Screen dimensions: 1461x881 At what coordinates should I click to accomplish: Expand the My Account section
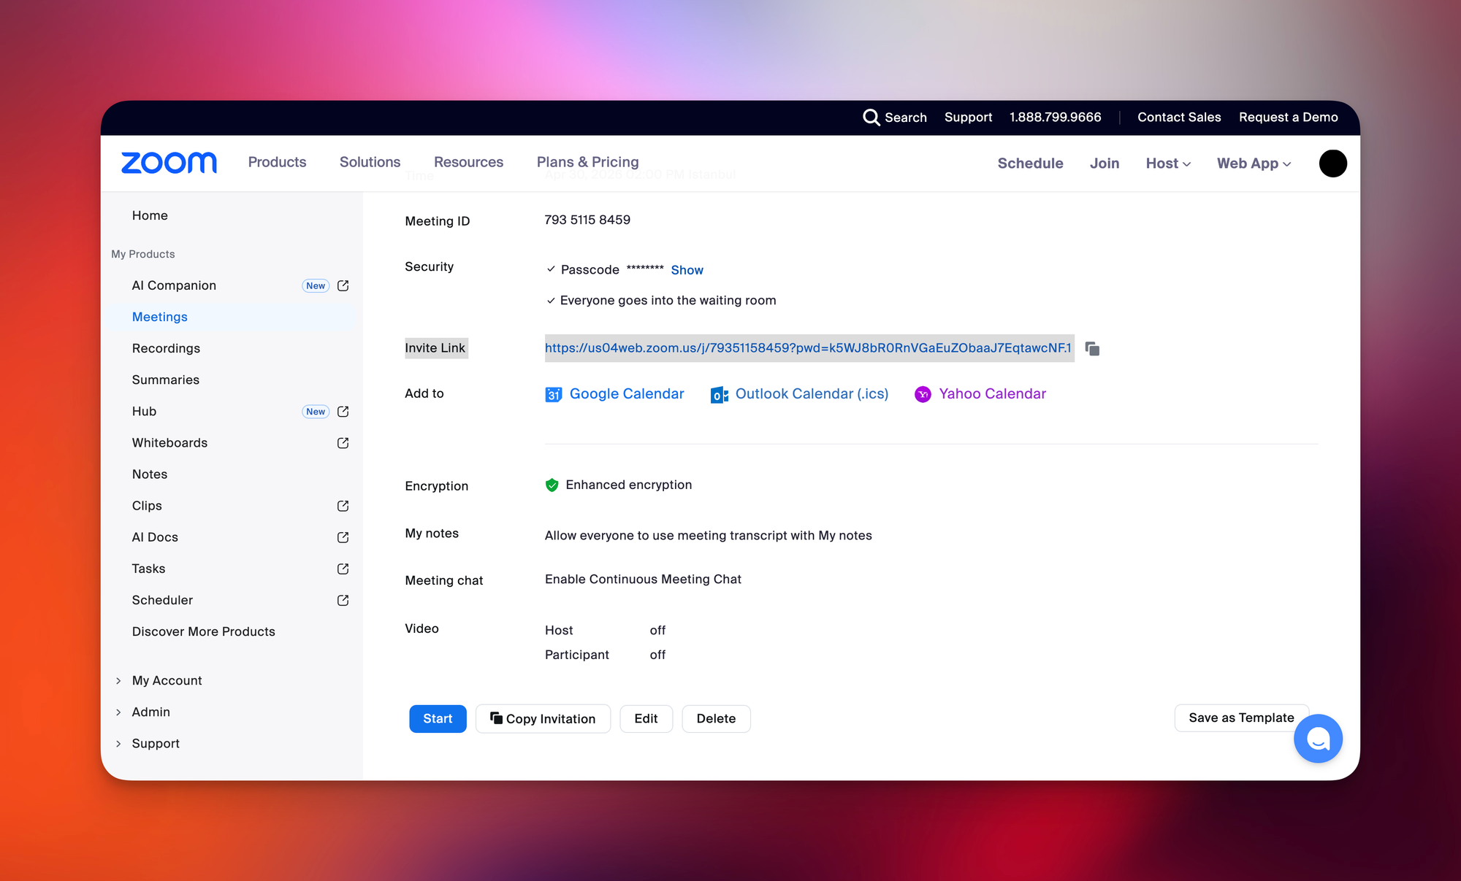tap(167, 680)
